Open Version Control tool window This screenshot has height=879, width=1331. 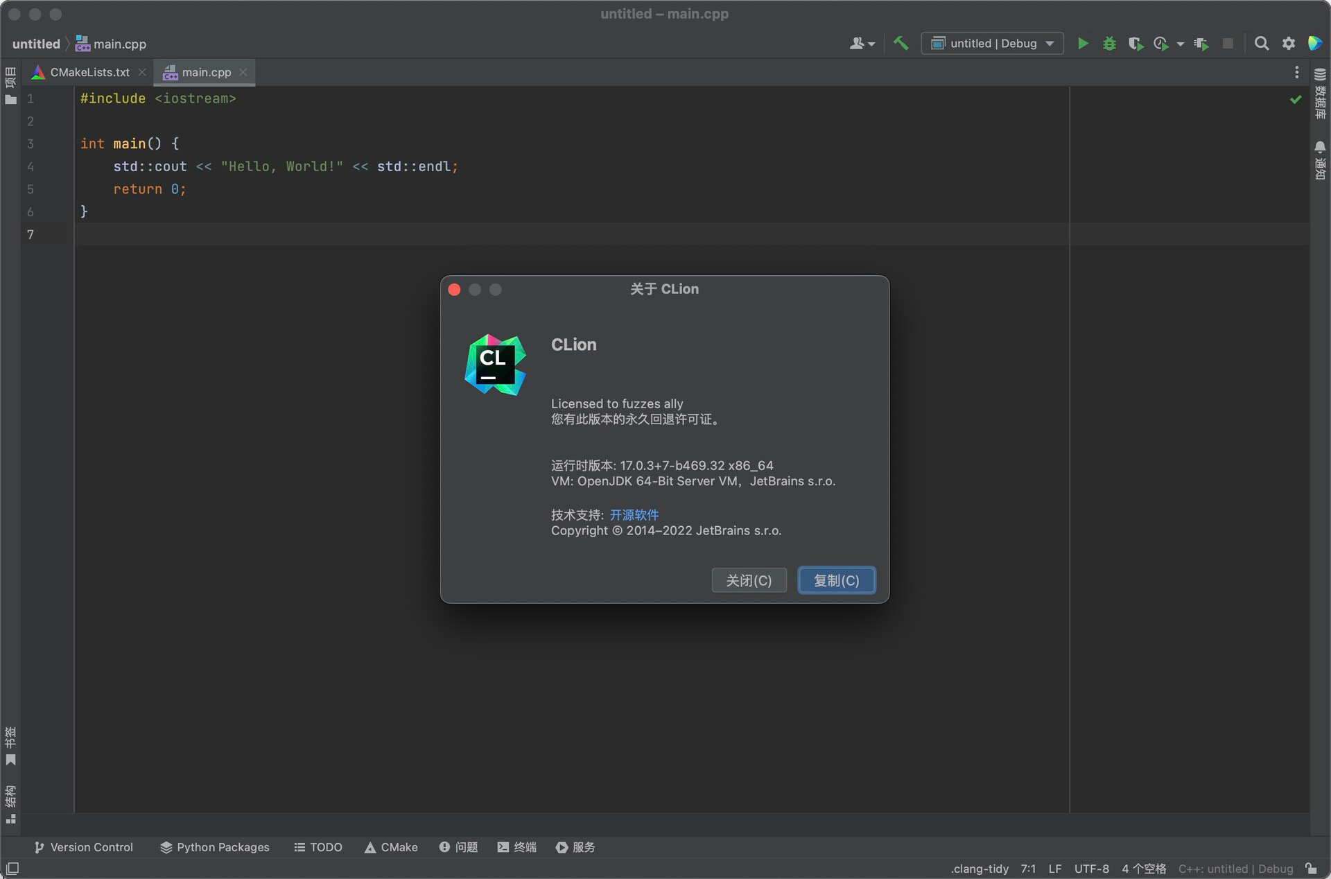click(x=83, y=847)
